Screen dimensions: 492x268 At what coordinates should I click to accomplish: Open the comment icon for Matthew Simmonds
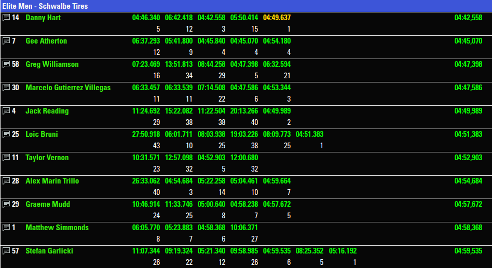pyautogui.click(x=6, y=228)
